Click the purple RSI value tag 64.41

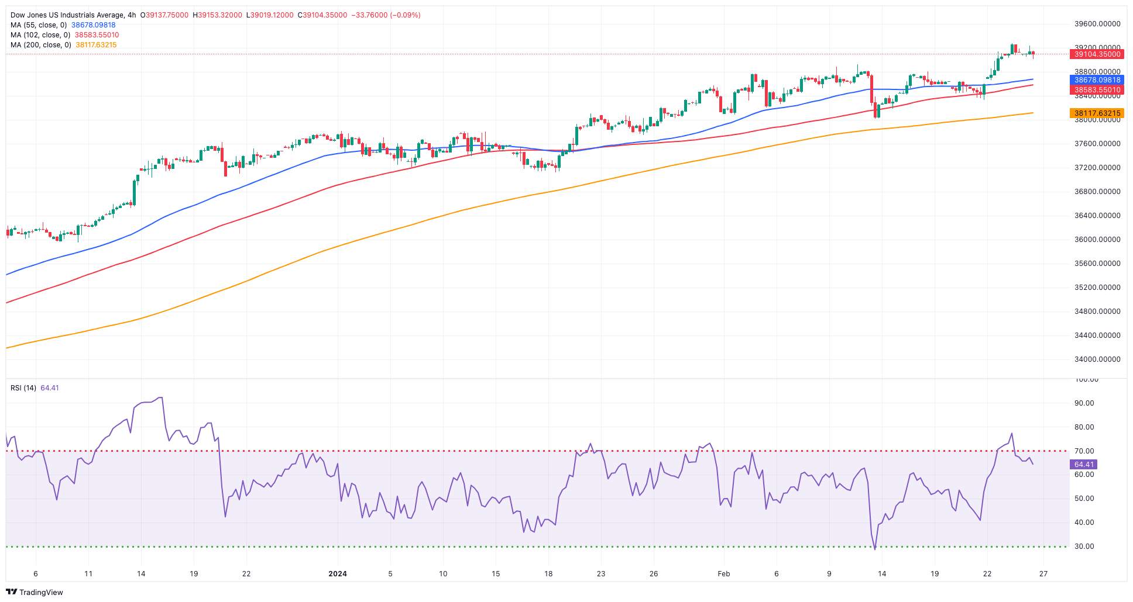(x=1084, y=465)
